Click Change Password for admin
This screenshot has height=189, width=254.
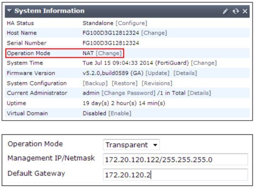click(x=129, y=93)
